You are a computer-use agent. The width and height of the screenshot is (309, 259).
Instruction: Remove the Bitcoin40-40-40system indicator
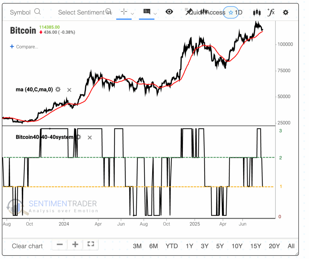[90, 137]
